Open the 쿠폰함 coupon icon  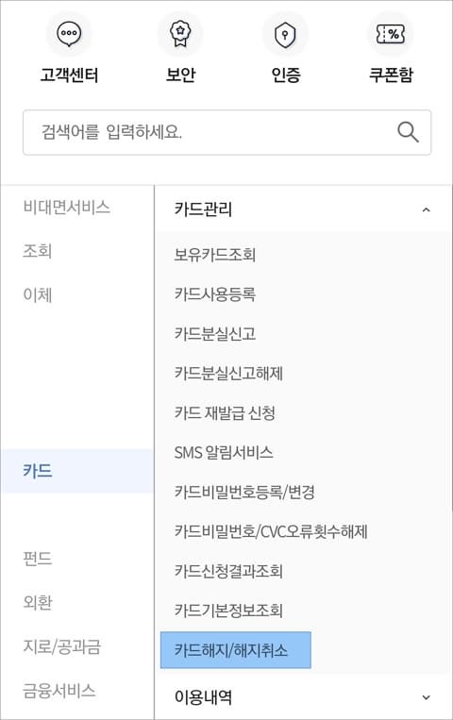coord(391,34)
